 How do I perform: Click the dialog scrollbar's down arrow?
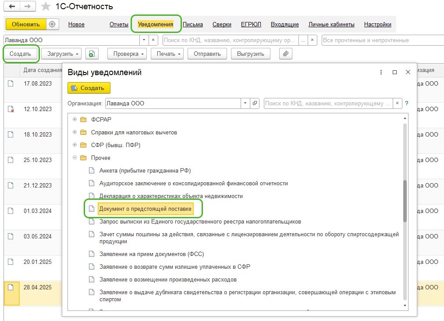[405, 305]
